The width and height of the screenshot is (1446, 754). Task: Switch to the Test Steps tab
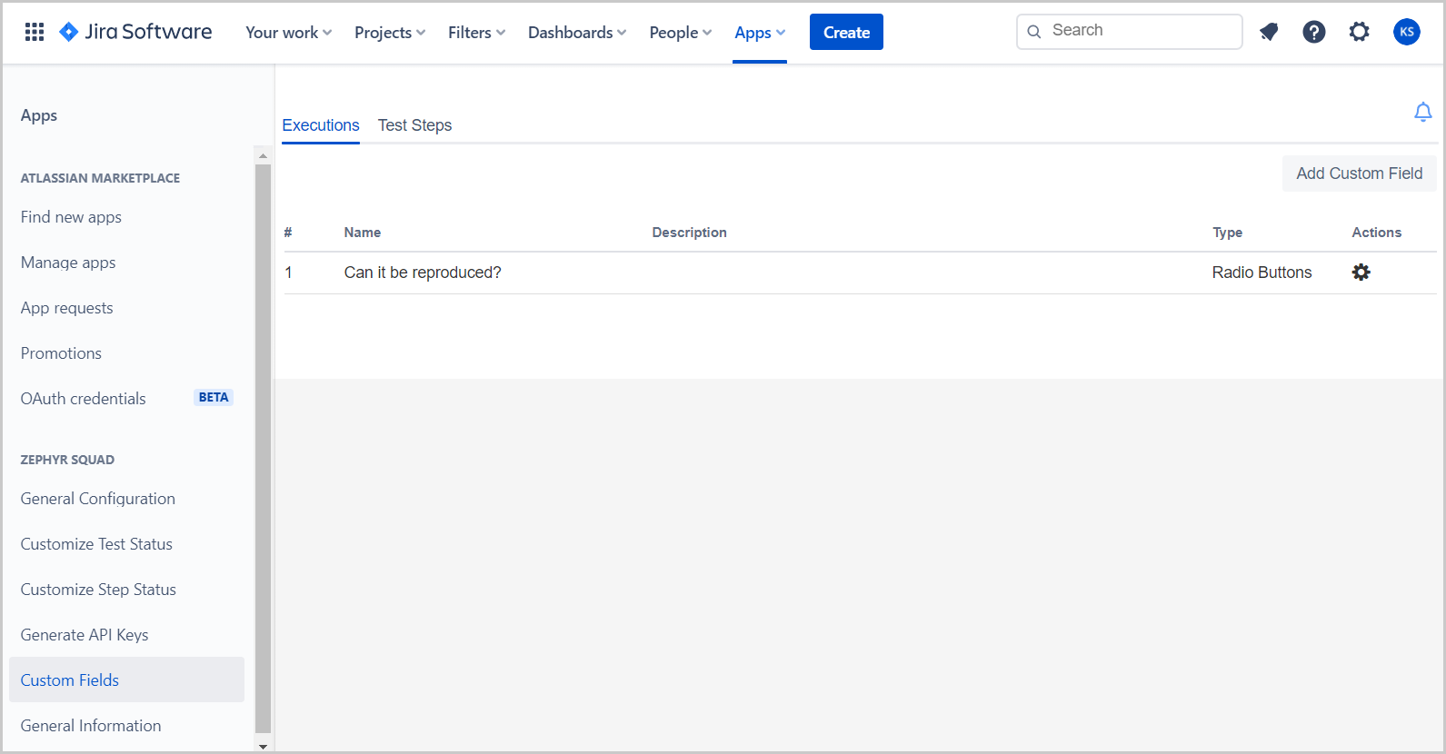(414, 125)
